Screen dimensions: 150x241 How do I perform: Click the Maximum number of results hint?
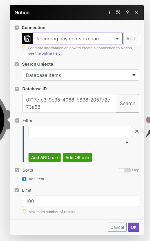click(52, 212)
